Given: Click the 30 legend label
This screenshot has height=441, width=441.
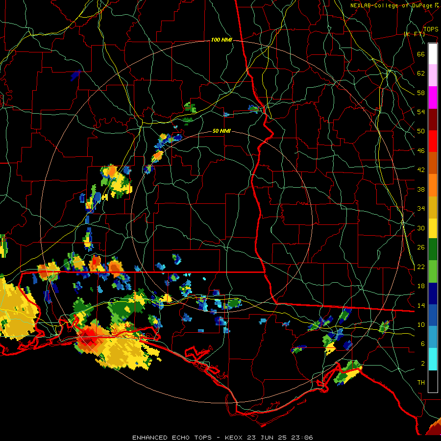Looking at the screenshot, I should click(x=421, y=228).
